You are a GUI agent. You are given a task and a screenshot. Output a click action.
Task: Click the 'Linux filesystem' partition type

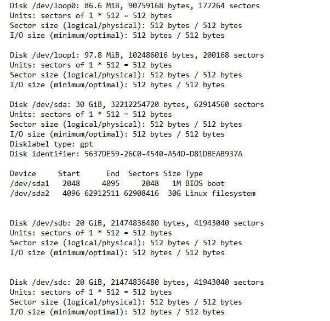click(220, 193)
